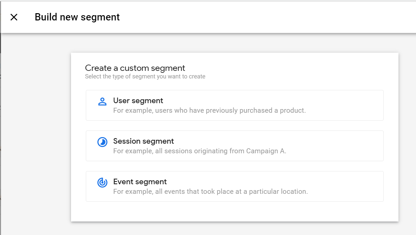Click white card area below Event segment option
Viewport: 416px width, 235px height.
pyautogui.click(x=234, y=212)
